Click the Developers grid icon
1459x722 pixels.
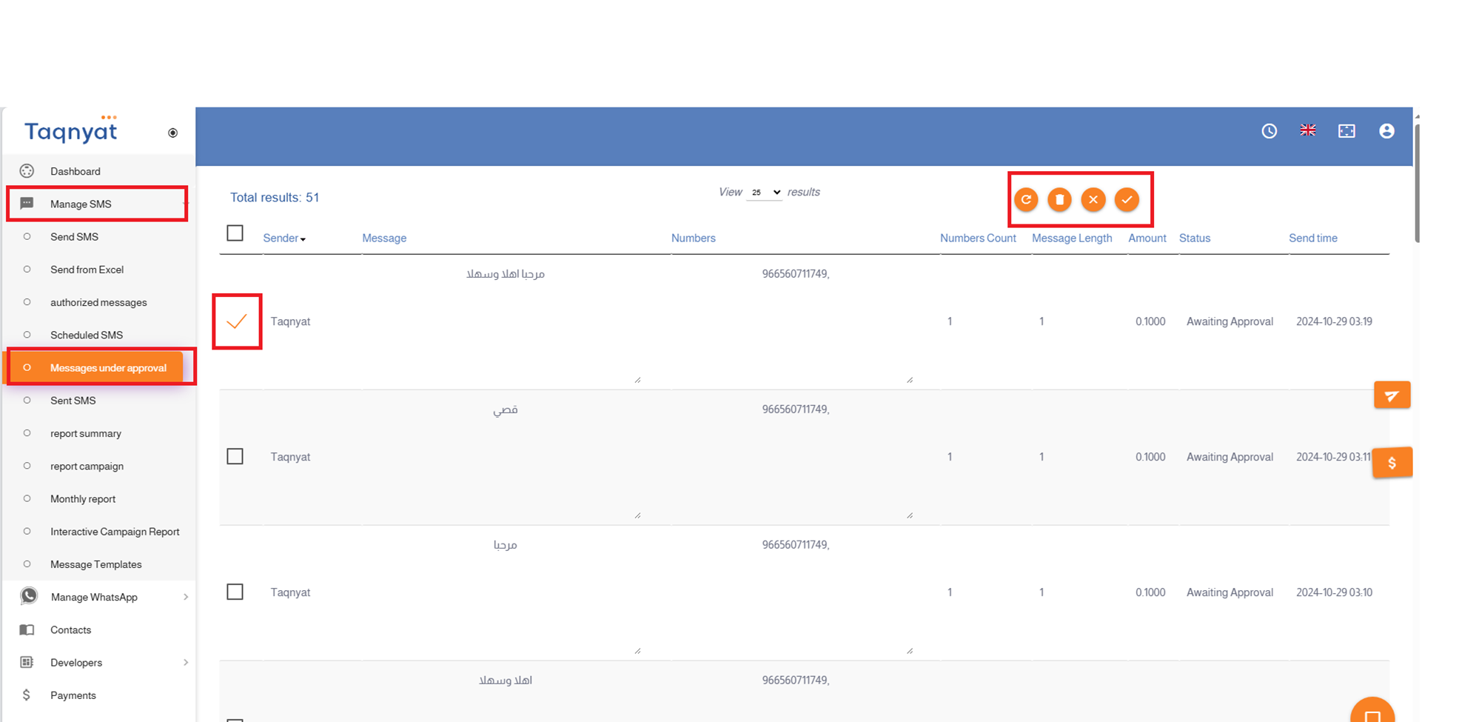(27, 662)
